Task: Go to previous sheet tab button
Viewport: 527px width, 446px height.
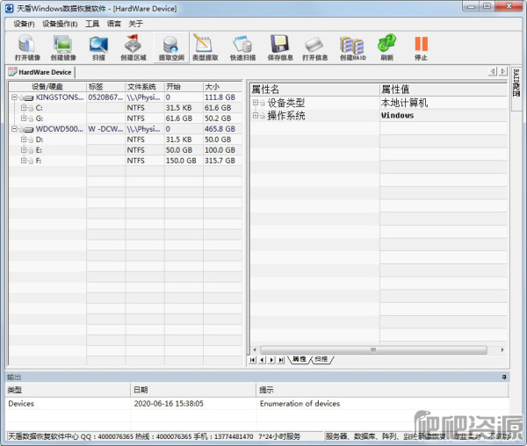Action: pyautogui.click(x=262, y=360)
